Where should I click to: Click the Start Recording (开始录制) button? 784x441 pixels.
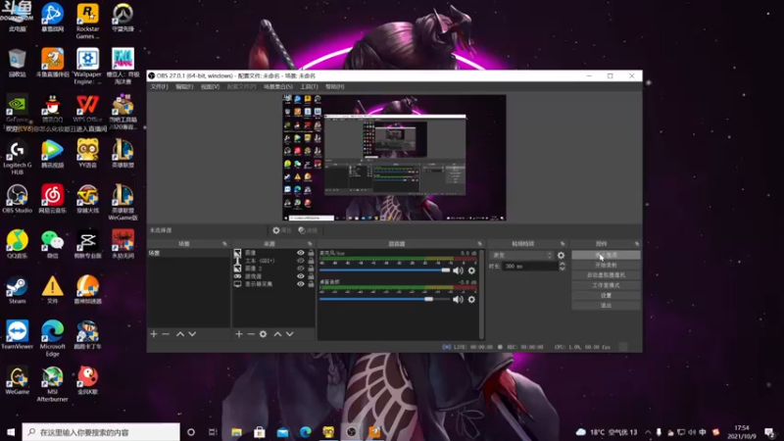click(x=606, y=265)
